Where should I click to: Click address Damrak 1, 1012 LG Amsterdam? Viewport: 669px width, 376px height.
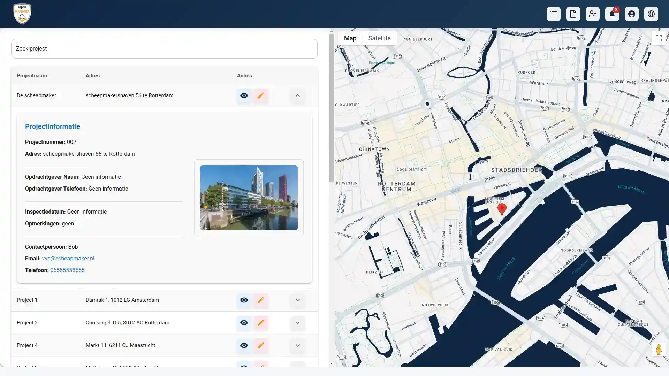[122, 300]
